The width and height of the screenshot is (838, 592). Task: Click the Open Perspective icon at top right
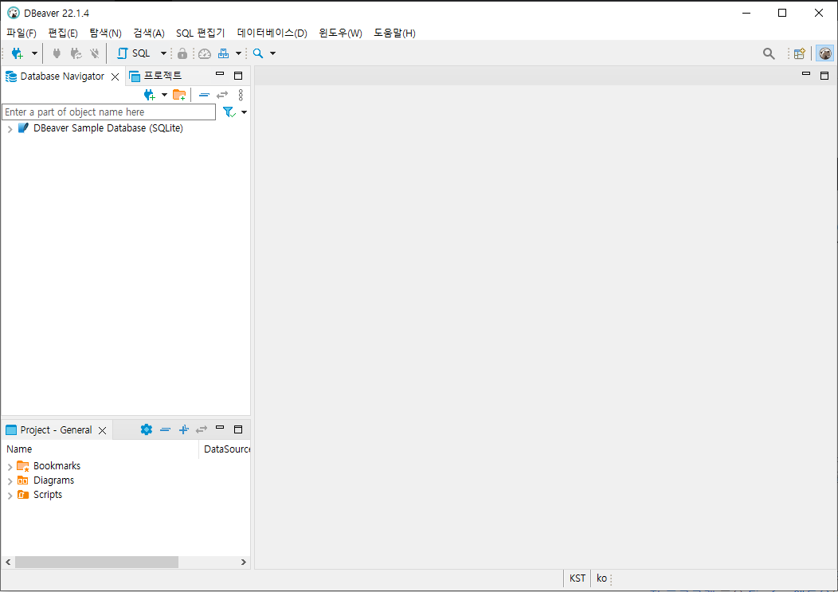(x=800, y=53)
